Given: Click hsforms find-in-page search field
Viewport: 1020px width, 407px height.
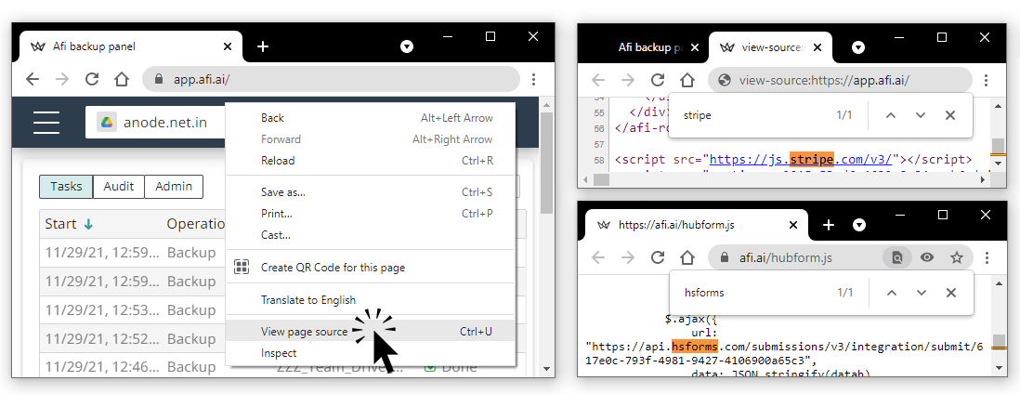Looking at the screenshot, I should coord(753,293).
